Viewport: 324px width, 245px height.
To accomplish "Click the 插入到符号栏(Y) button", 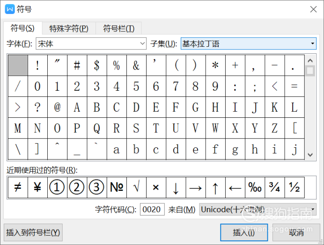I will (33, 232).
